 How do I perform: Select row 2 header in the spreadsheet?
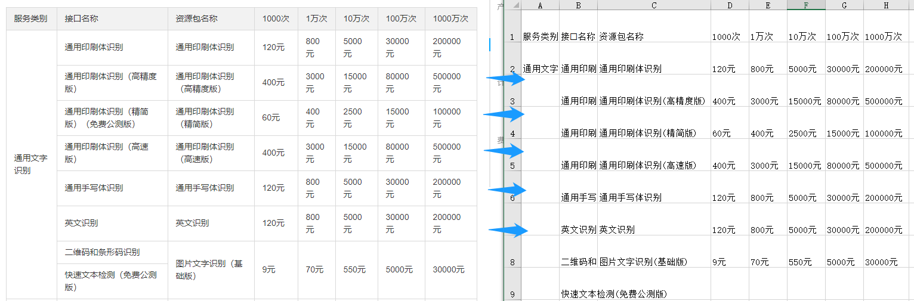[512, 58]
